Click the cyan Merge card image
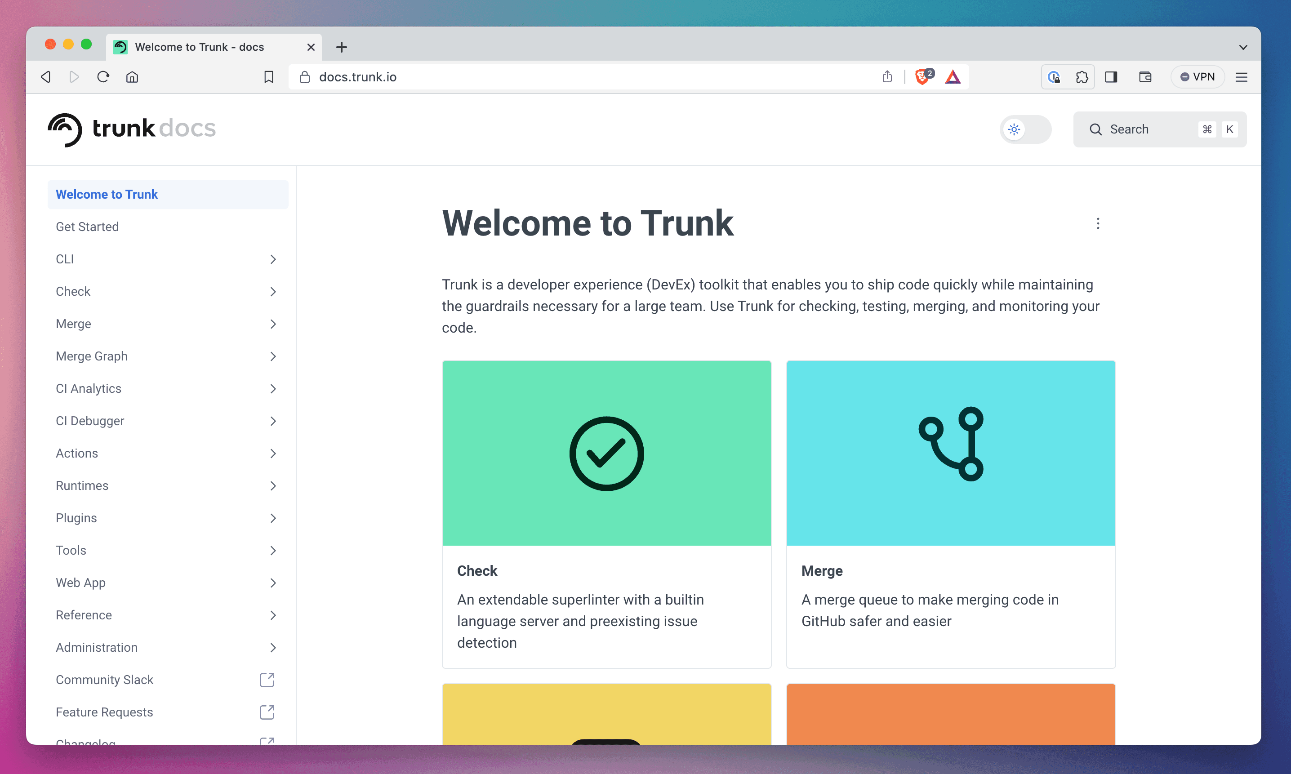Image resolution: width=1291 pixels, height=774 pixels. coord(950,453)
